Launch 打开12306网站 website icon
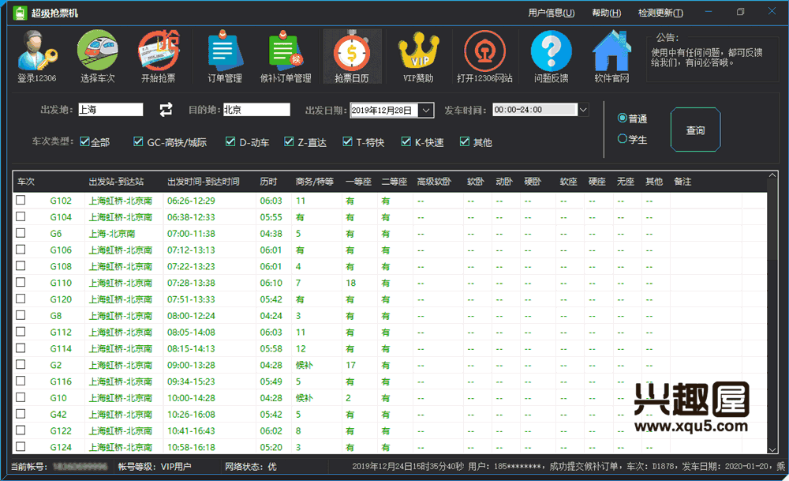Screen dimensions: 789x481 pyautogui.click(x=484, y=55)
